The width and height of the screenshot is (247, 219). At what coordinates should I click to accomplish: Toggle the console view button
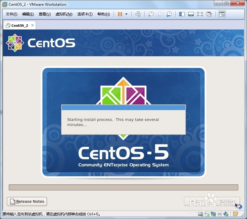[222, 14]
